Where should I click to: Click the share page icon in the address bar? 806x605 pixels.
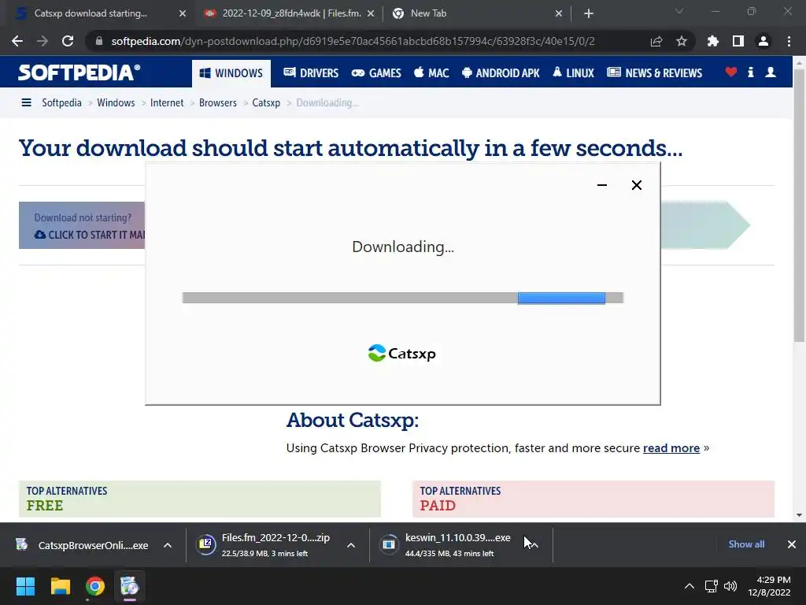tap(656, 41)
